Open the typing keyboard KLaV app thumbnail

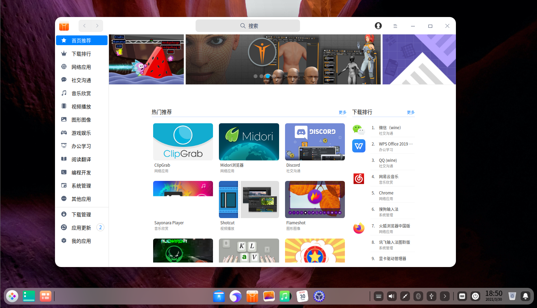coord(249,250)
